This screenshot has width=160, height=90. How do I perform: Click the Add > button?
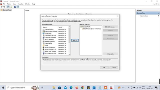tap(75, 40)
